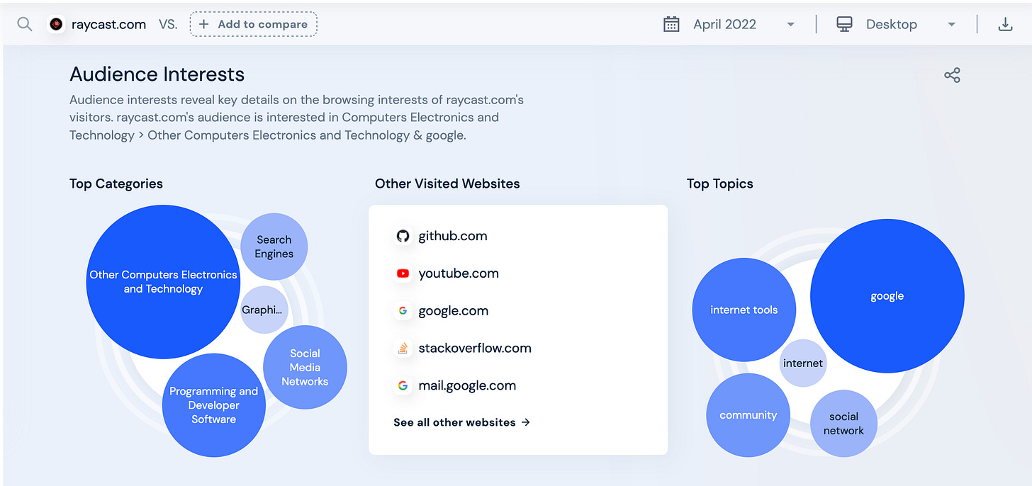Select the Other Computers Electronics and Technology bubble

point(163,282)
